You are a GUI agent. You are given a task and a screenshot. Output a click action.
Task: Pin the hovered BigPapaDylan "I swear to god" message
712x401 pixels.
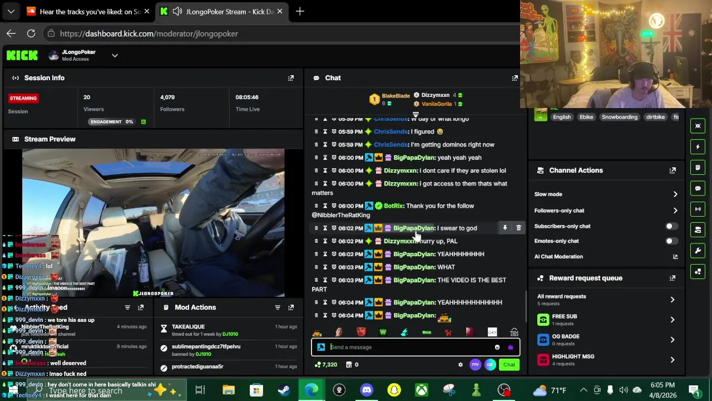(x=505, y=228)
